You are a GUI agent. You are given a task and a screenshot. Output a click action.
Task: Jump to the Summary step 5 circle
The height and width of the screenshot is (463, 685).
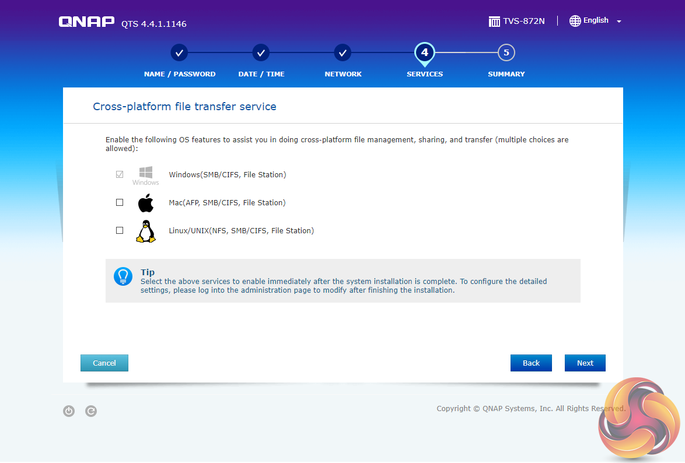[506, 53]
